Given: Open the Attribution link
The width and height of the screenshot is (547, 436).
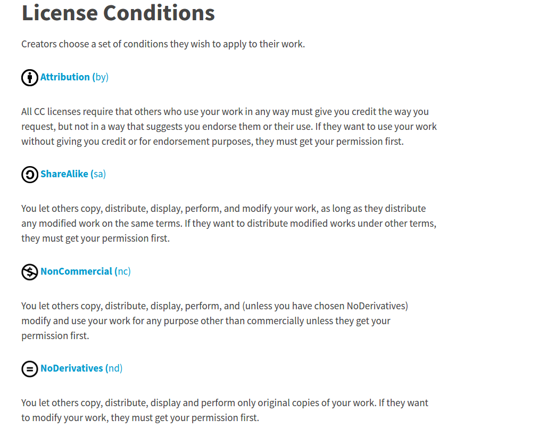Looking at the screenshot, I should [x=65, y=77].
